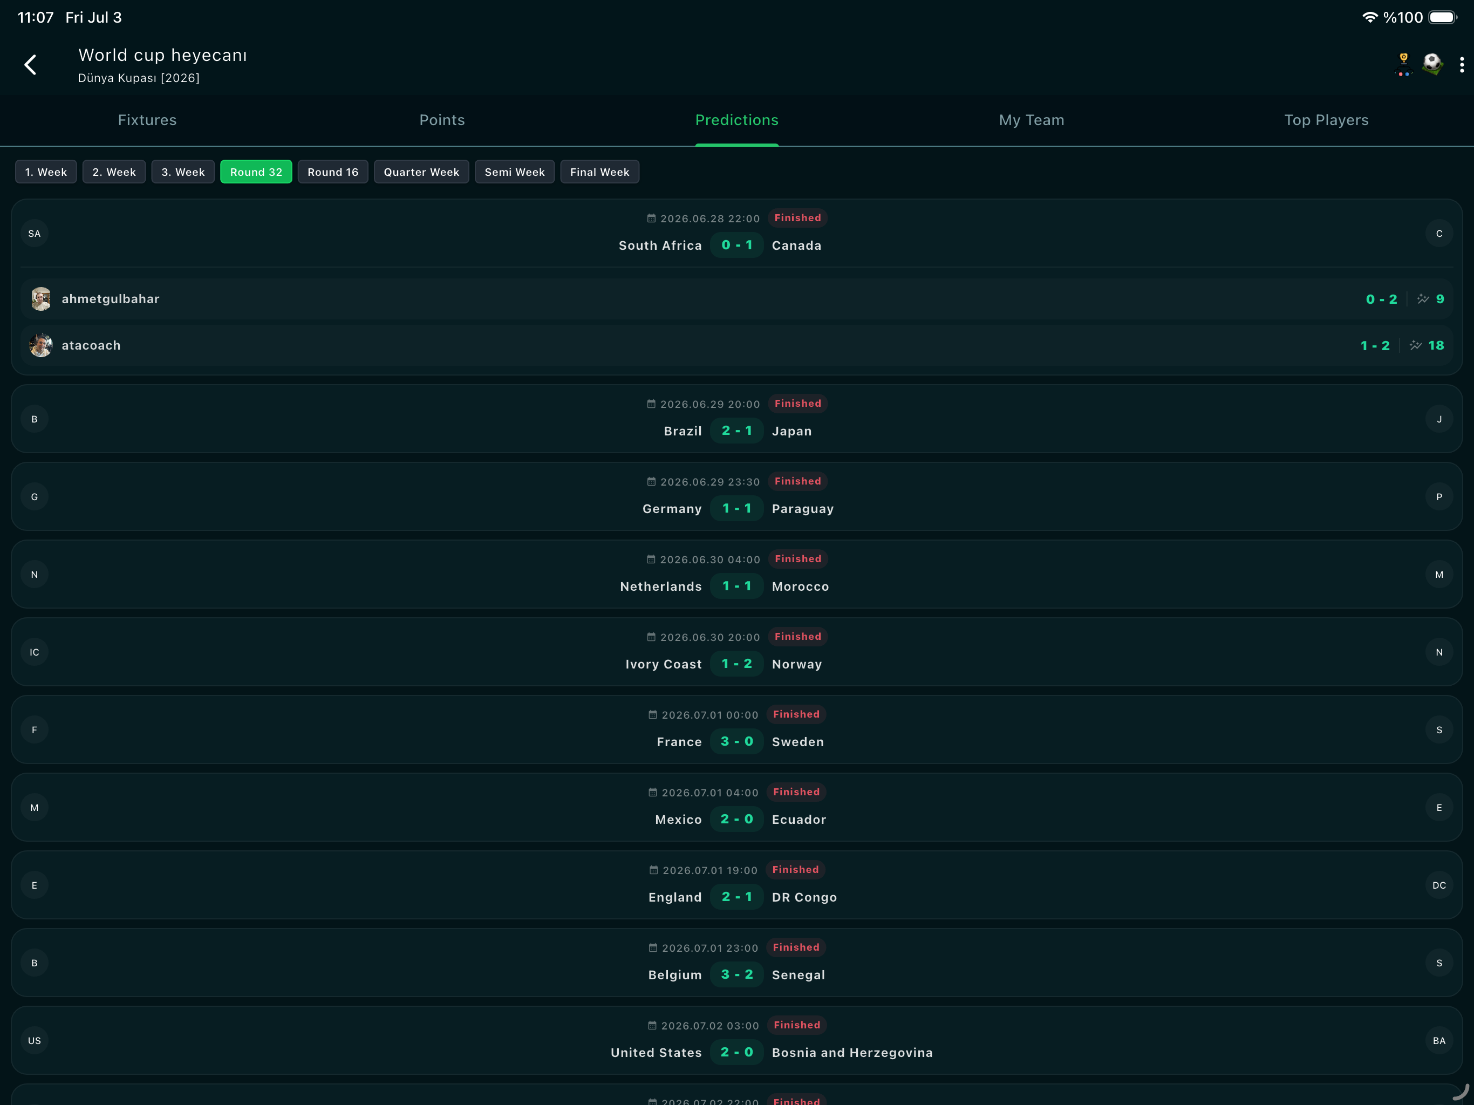This screenshot has width=1474, height=1105.
Task: Open the three-dot options menu
Action: coord(1462,65)
